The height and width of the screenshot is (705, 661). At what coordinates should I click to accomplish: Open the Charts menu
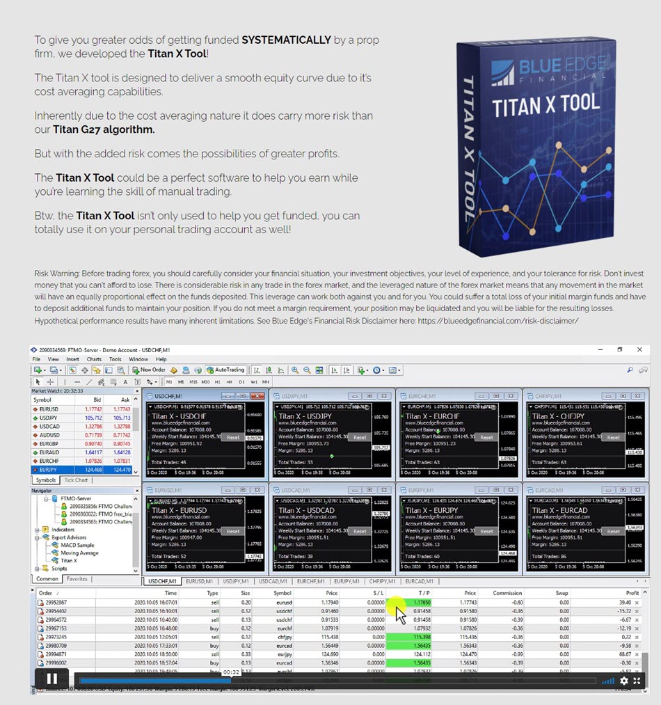click(x=93, y=359)
